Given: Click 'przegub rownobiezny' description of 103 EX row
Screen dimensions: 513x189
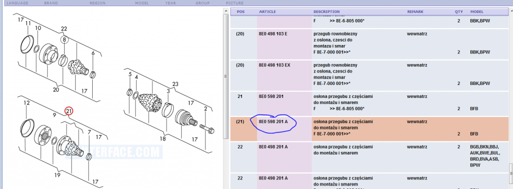Looking at the screenshot, I should pos(335,65).
